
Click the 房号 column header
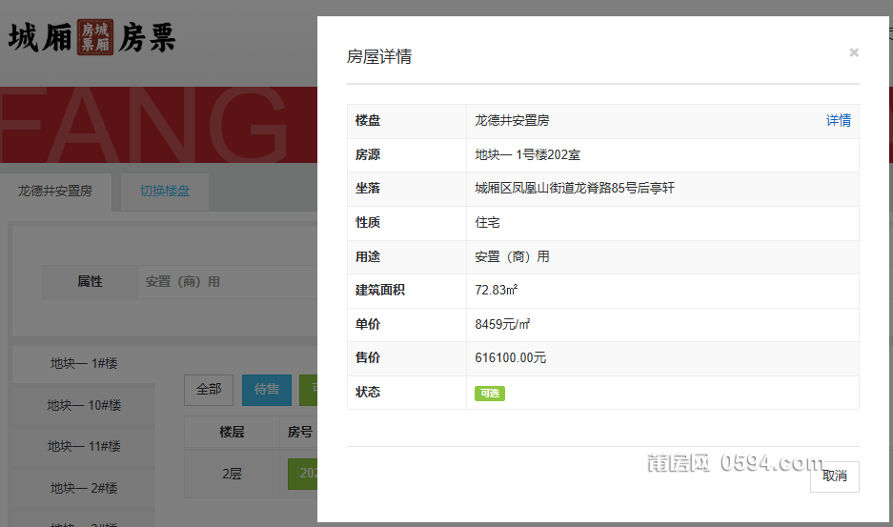tap(299, 433)
